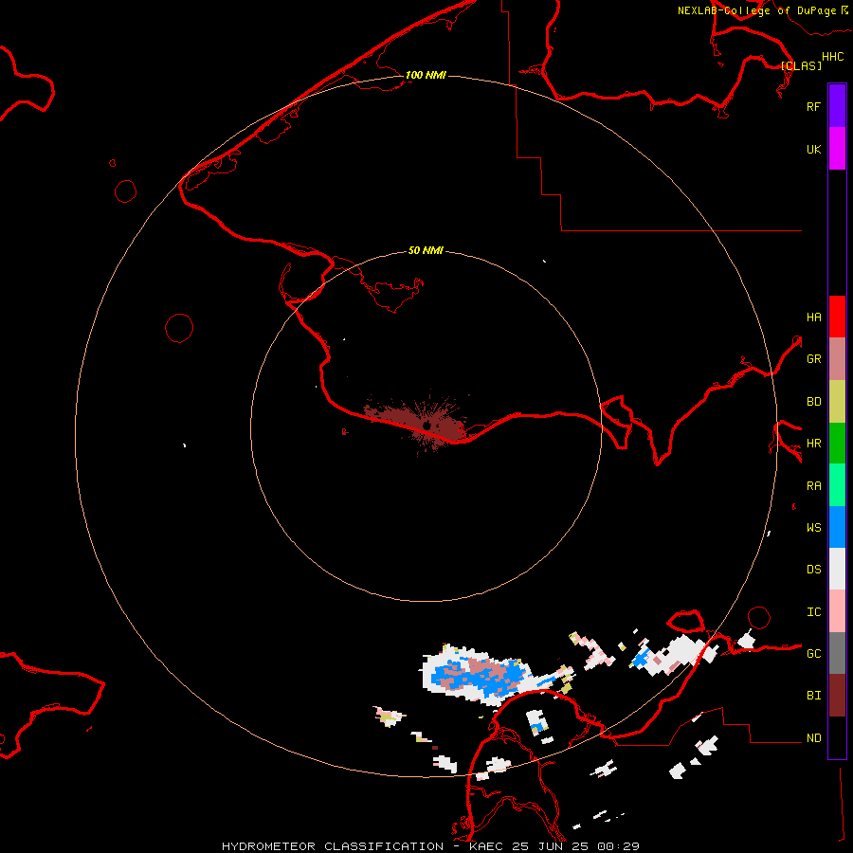853x853 pixels.
Task: Click the BI legend label
Action: [813, 696]
